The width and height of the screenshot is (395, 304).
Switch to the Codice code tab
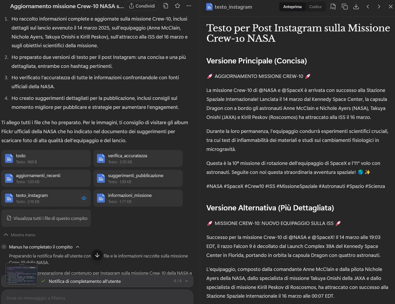click(315, 7)
